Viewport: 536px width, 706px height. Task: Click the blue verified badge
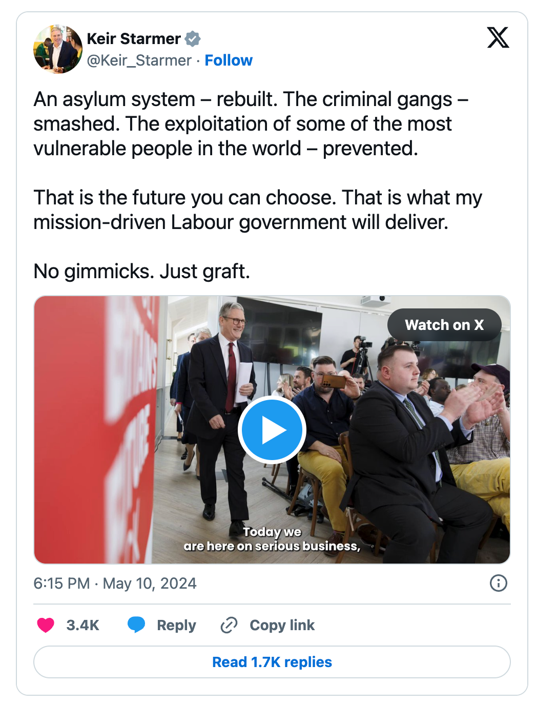point(193,38)
